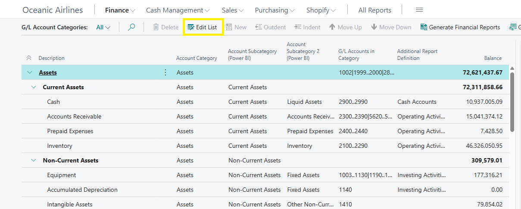Open the Assets row three-dot menu
Image resolution: width=521 pixels, height=209 pixels.
[x=165, y=72]
